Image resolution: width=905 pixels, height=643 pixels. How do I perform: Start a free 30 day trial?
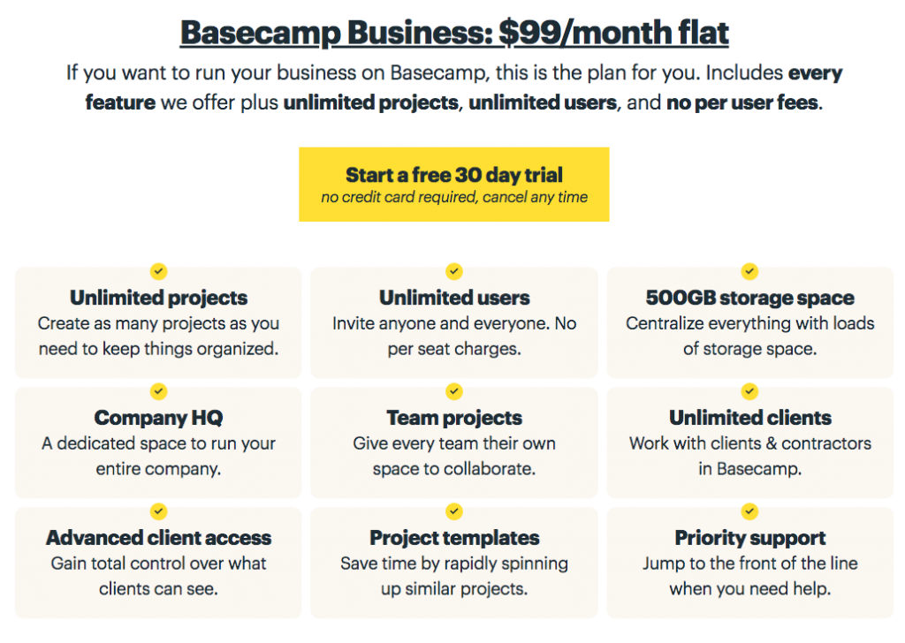454,185
